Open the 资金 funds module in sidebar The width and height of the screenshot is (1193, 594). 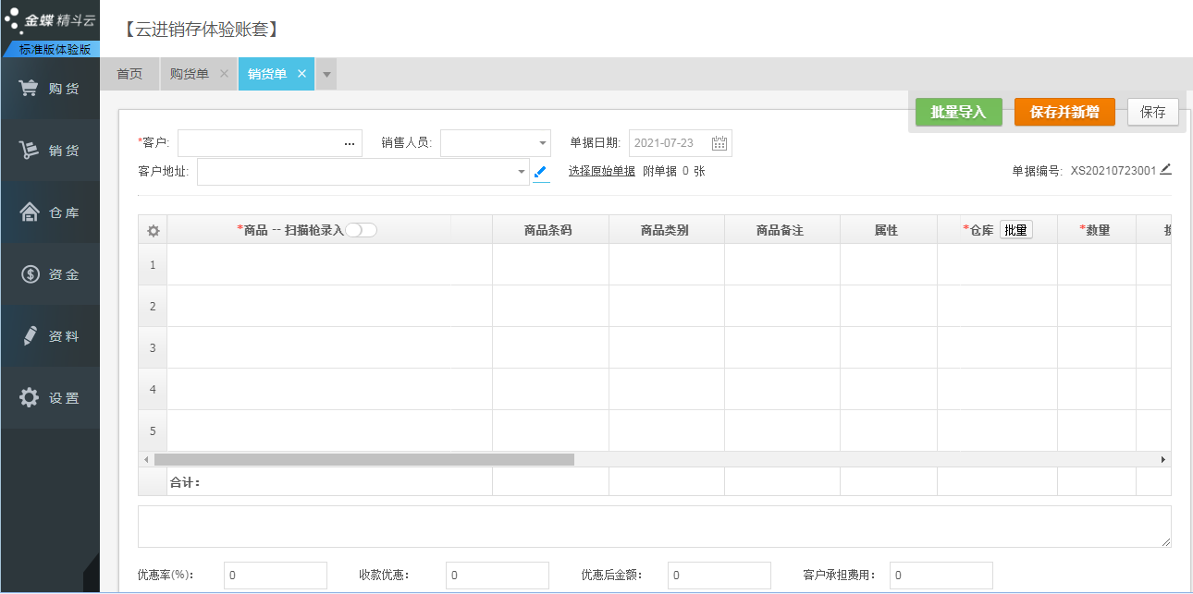(50, 274)
